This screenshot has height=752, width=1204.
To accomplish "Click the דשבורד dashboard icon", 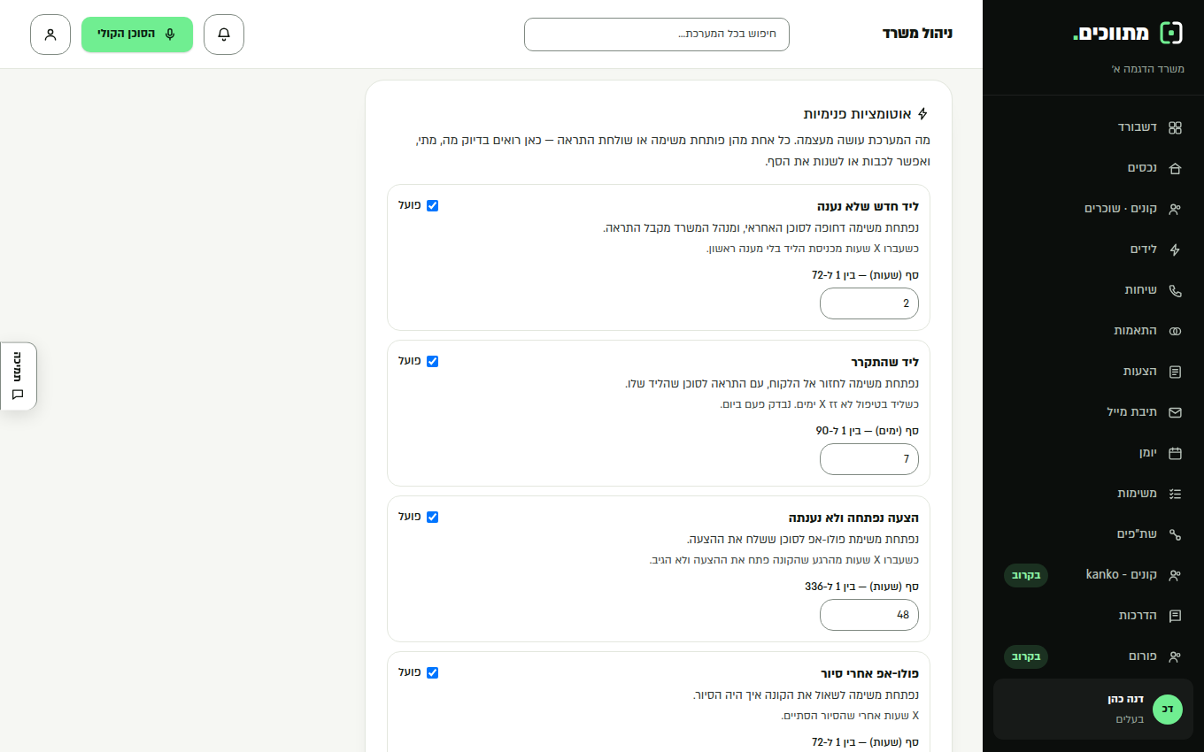I will [x=1175, y=127].
